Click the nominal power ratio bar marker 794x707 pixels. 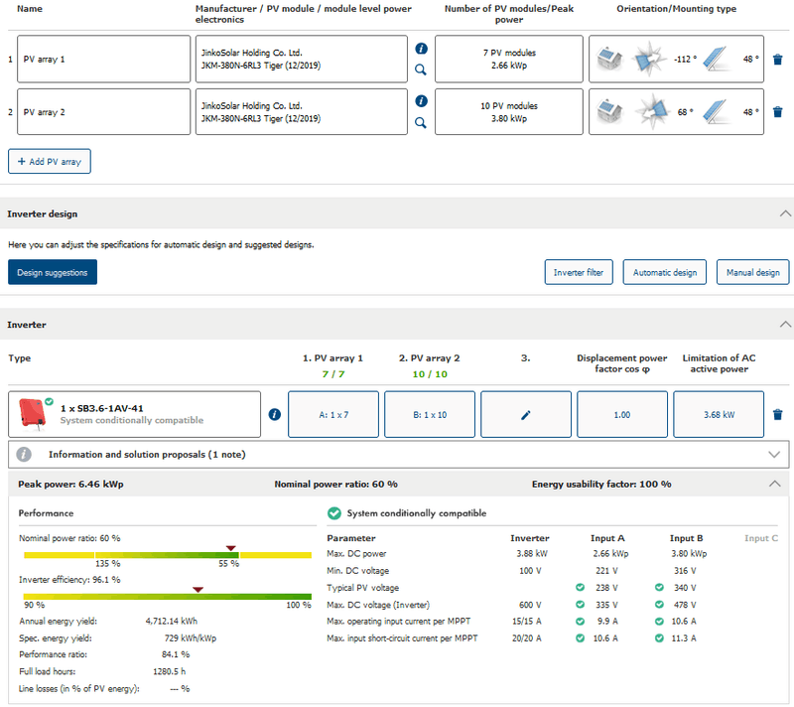coord(231,548)
